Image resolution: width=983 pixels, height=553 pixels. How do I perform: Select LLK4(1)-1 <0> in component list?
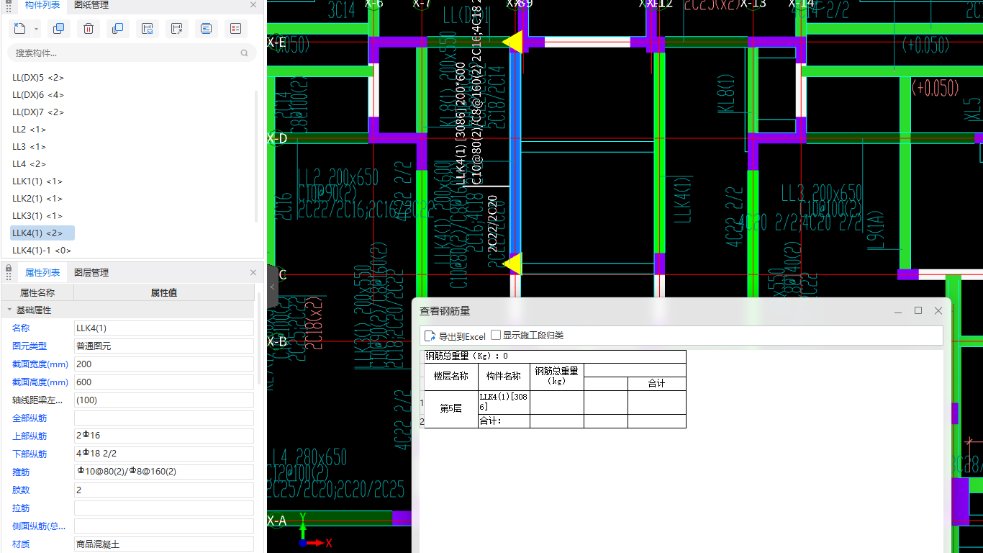[42, 250]
